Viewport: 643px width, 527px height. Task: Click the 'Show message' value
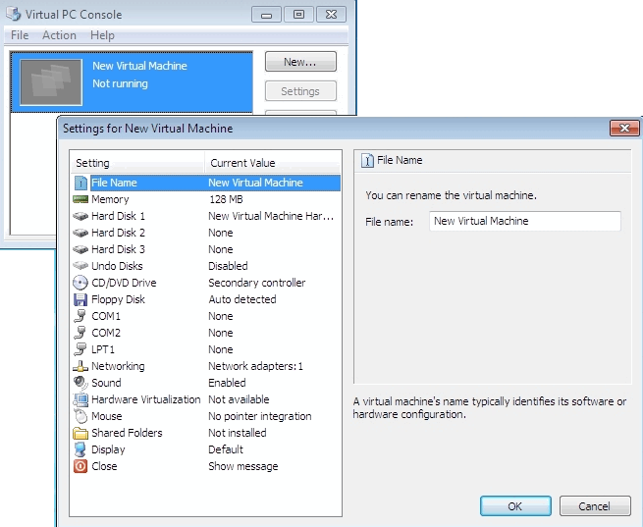click(243, 466)
